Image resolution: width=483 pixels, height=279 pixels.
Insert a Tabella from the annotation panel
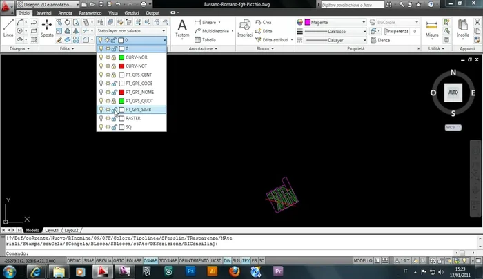(x=208, y=40)
